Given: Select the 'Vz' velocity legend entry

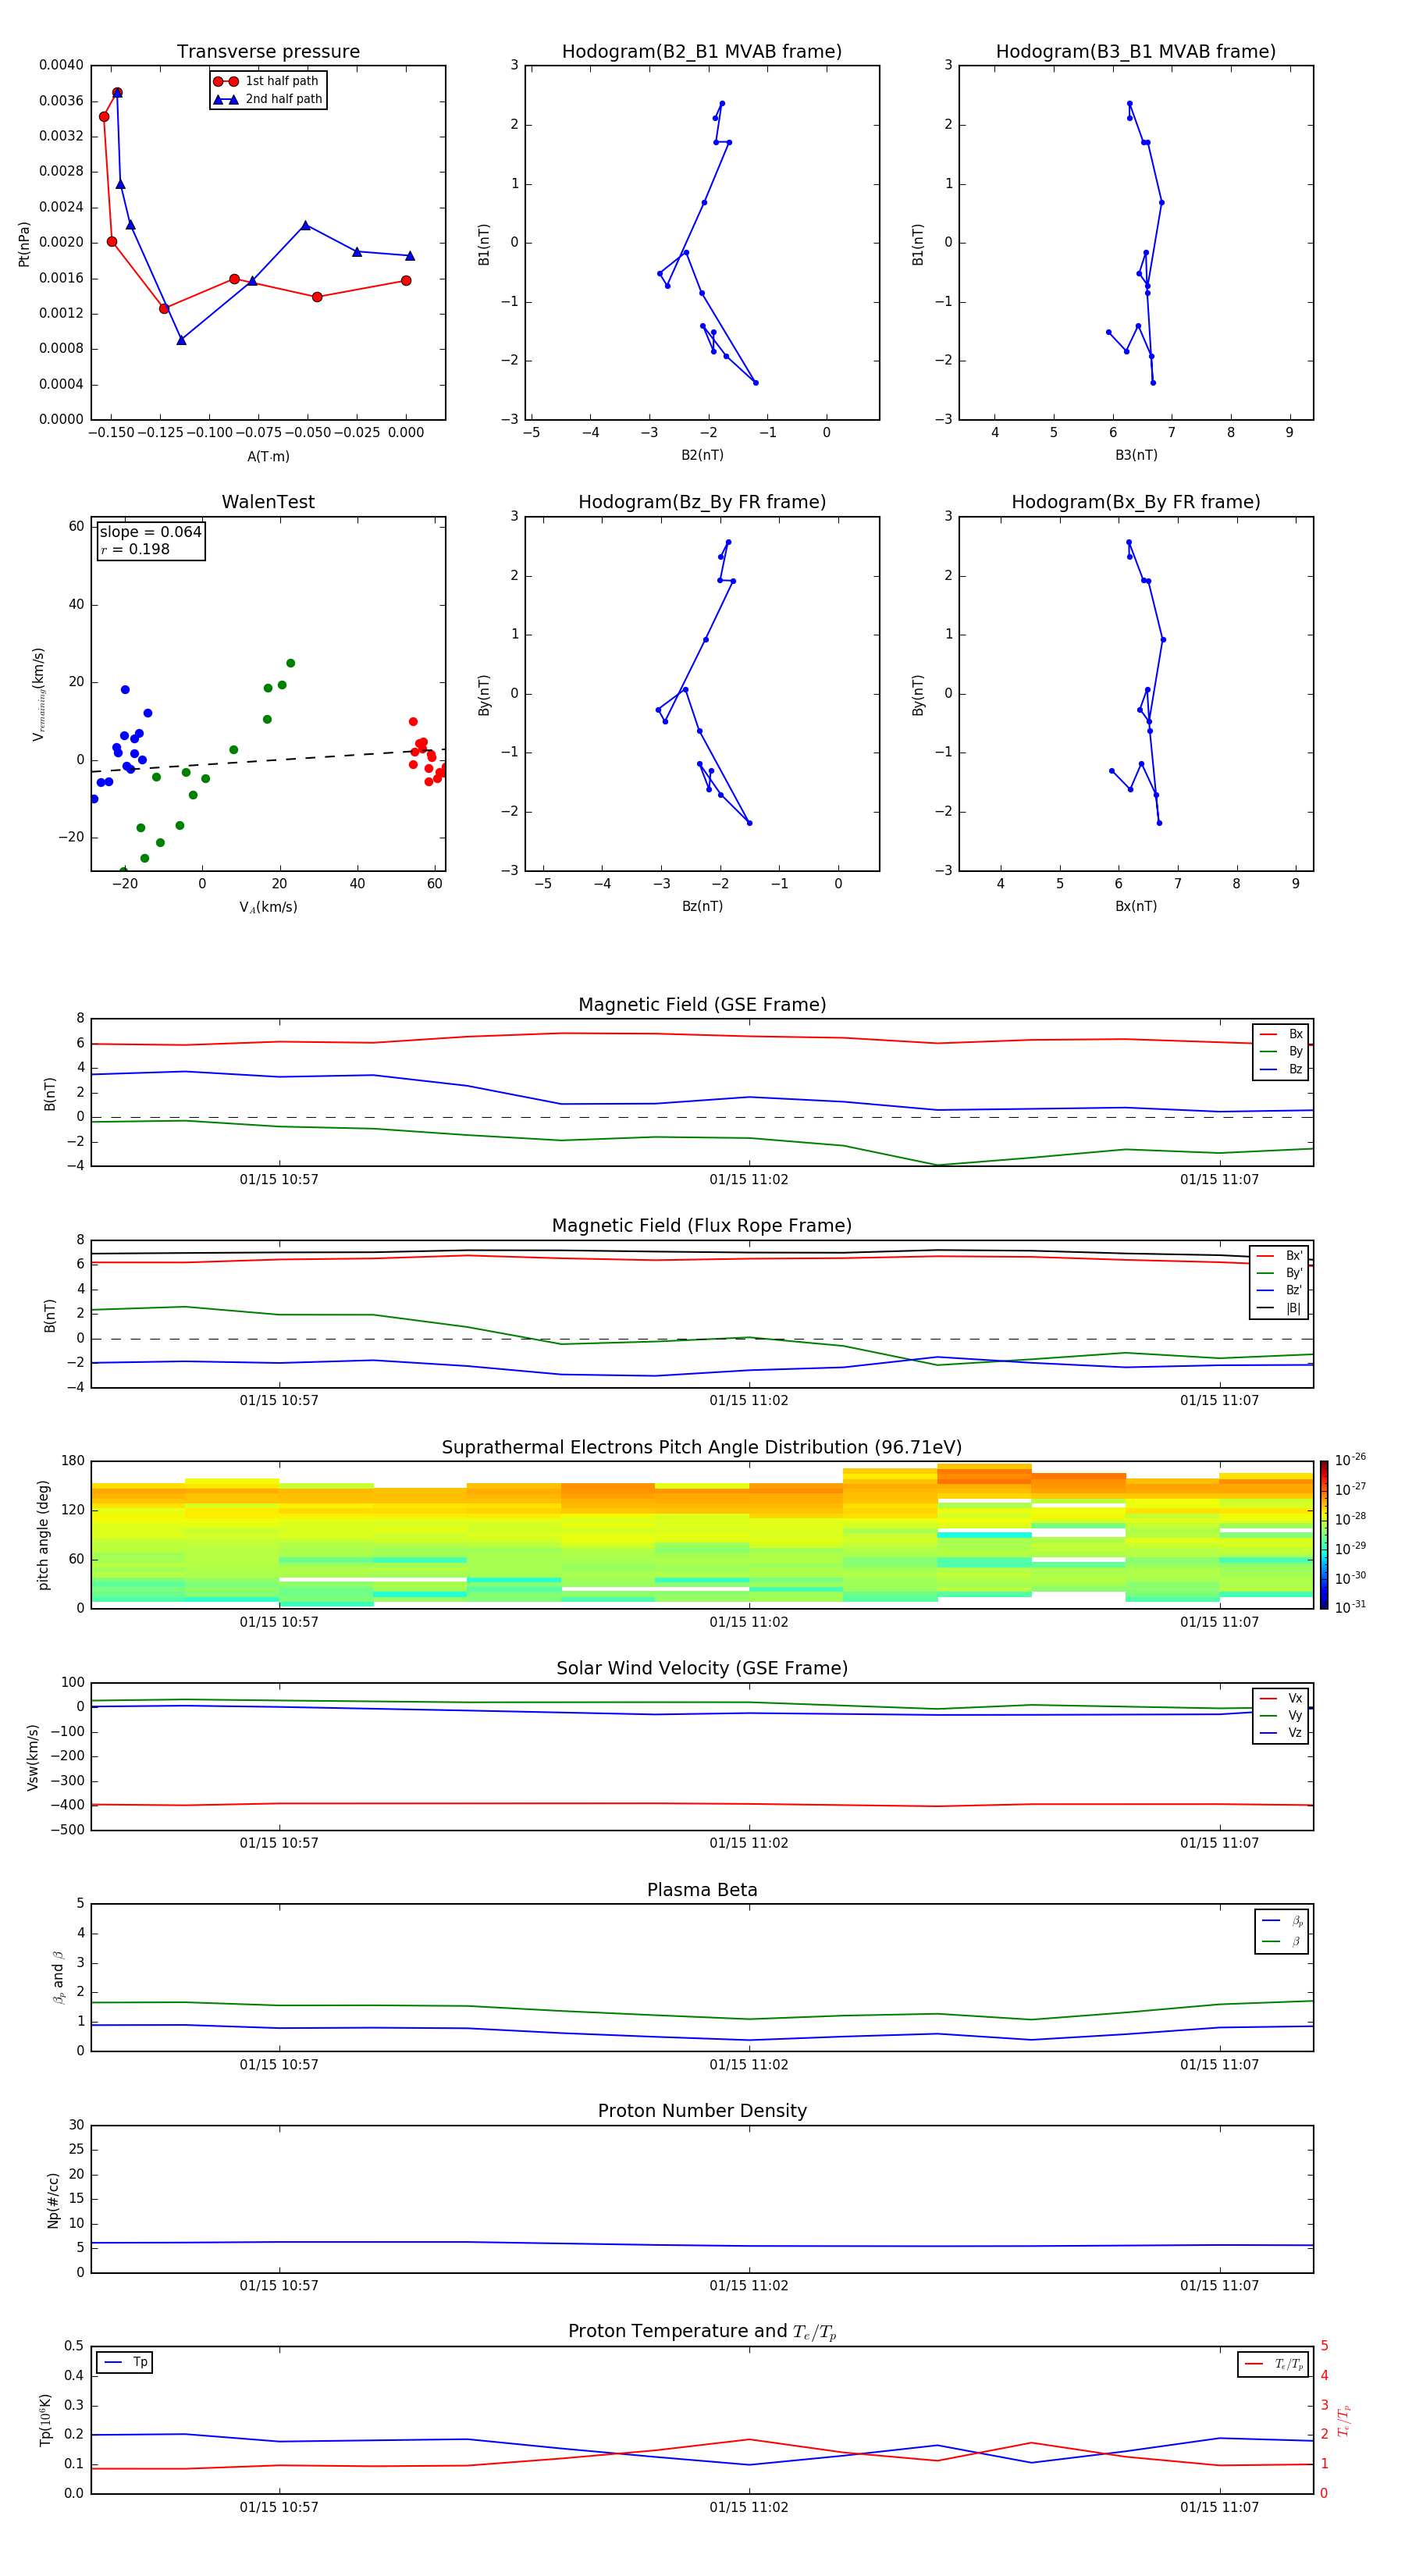Looking at the screenshot, I should pos(1281,1733).
